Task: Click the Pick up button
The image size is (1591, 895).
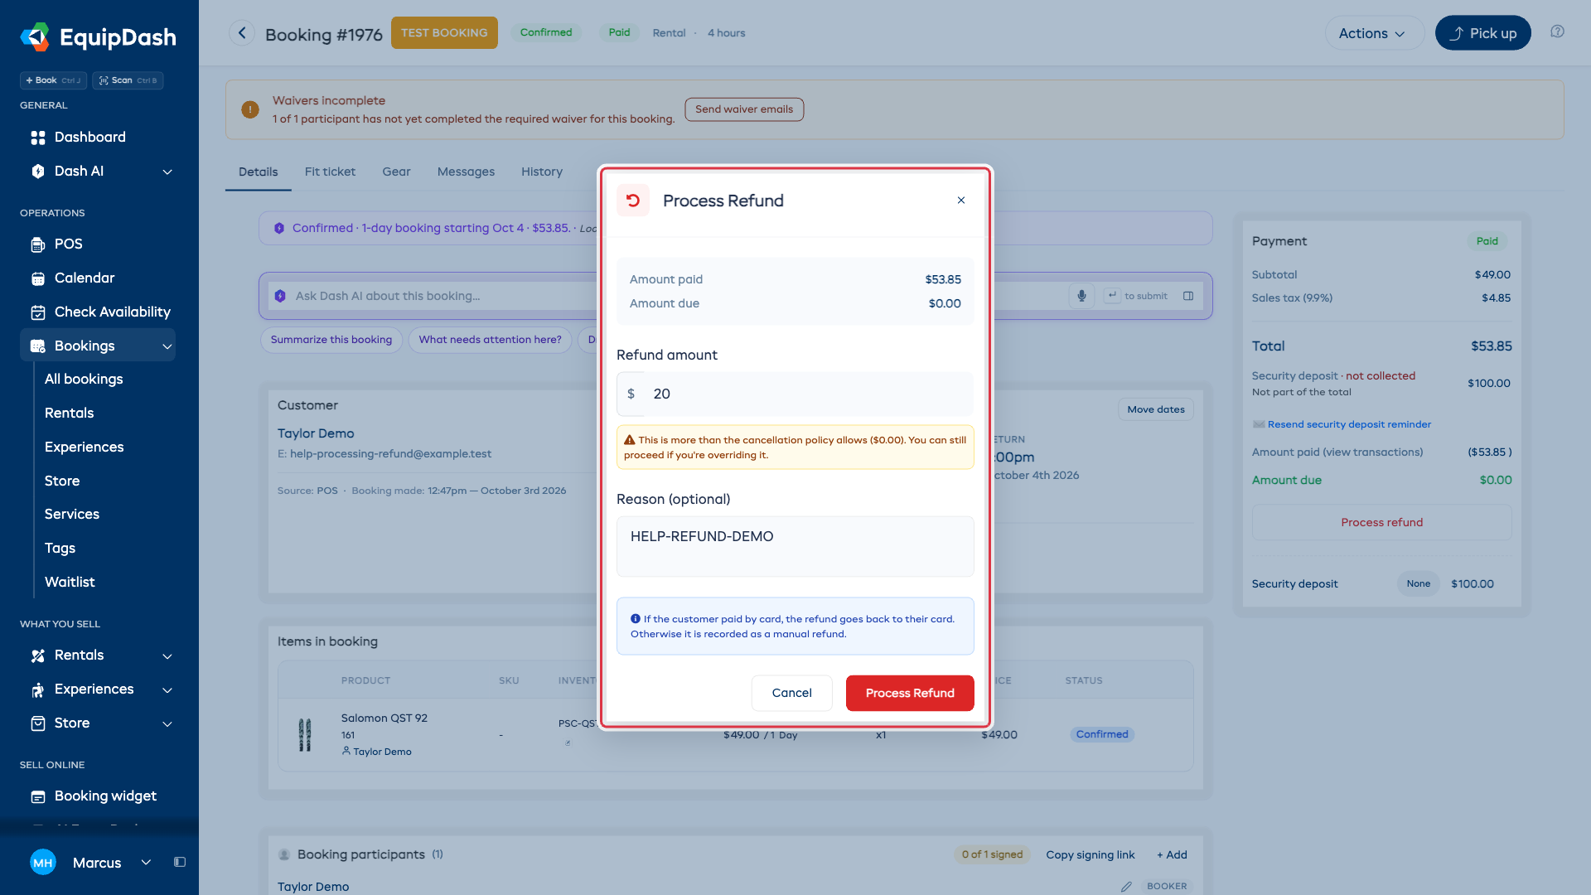Action: [1482, 33]
